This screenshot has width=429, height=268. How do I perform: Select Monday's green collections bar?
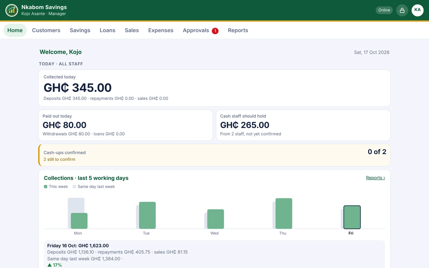tap(79, 221)
